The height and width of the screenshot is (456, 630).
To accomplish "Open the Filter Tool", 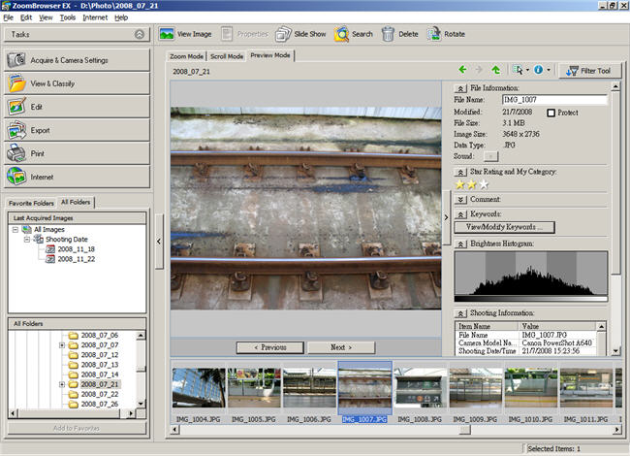I will (587, 71).
